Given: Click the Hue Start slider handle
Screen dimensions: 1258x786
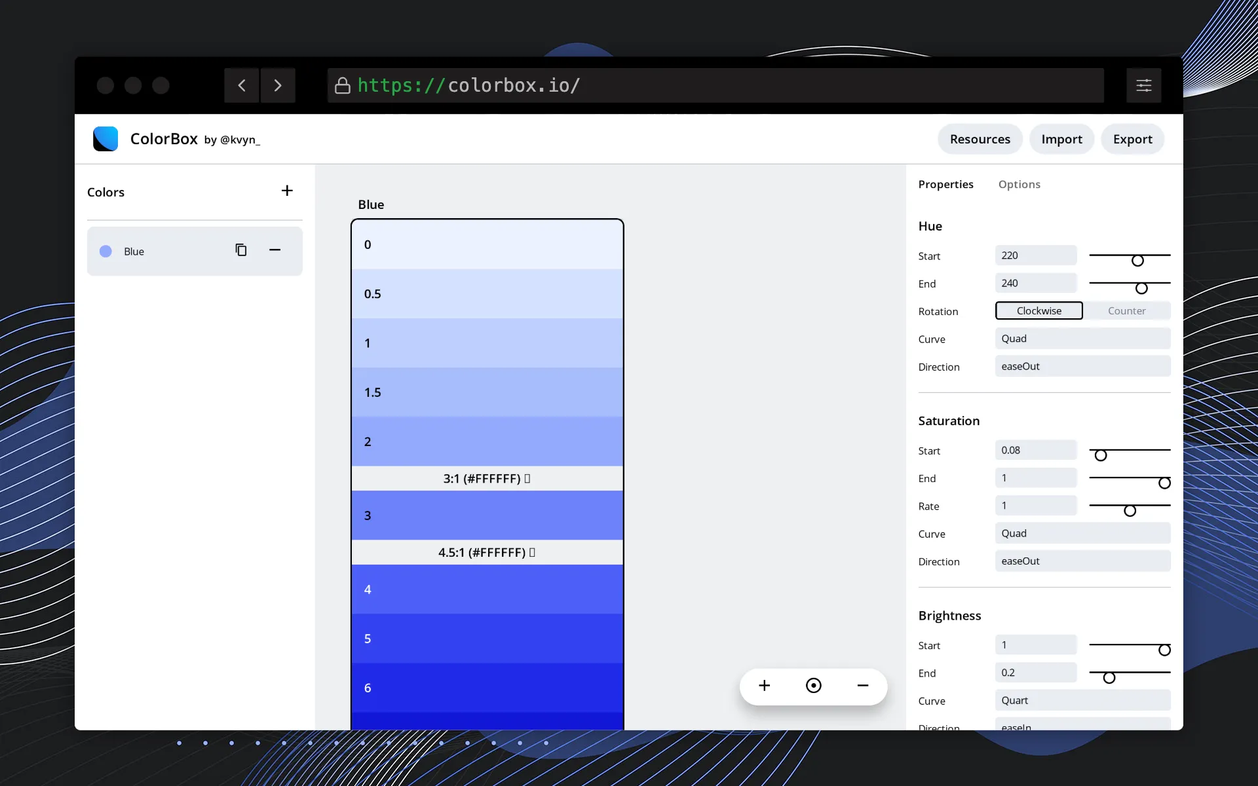Looking at the screenshot, I should click(1137, 261).
